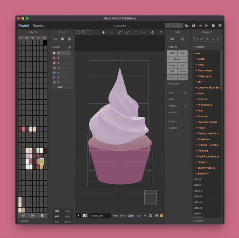The height and width of the screenshot is (238, 239).
Task: Click the undo arrow button
Action: pyautogui.click(x=169, y=26)
